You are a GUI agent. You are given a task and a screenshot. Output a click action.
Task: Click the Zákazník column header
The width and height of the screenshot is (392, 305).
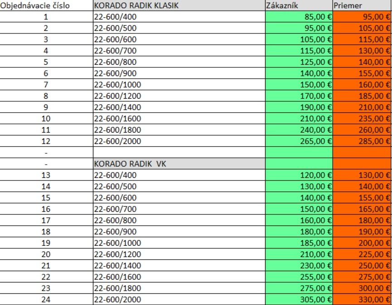299,5
